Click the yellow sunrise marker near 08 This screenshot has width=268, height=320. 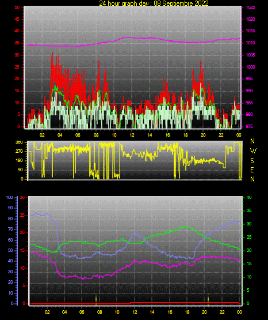click(96, 300)
